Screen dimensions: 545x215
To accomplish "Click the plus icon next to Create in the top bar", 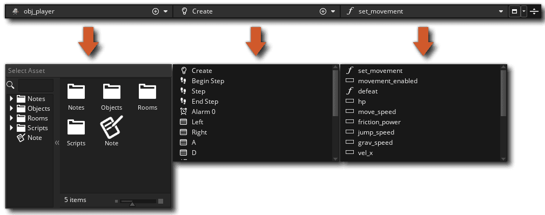I will (x=323, y=11).
